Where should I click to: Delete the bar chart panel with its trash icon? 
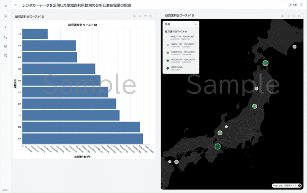click(151, 16)
